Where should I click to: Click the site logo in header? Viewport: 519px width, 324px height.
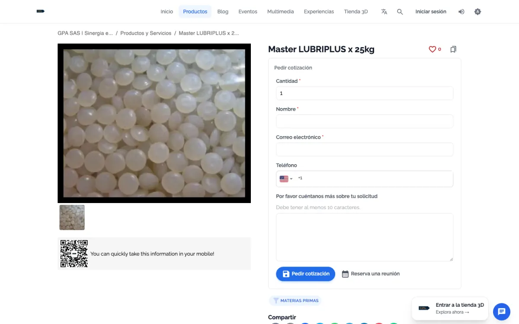click(41, 12)
